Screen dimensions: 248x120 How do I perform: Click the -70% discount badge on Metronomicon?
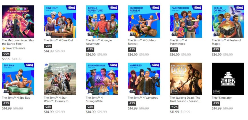(6, 54)
